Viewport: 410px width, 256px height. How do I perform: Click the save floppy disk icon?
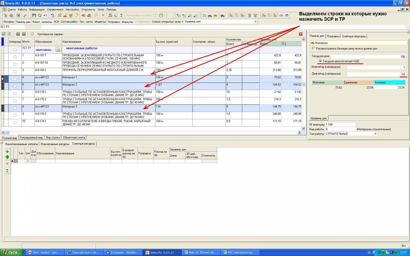pos(34,16)
